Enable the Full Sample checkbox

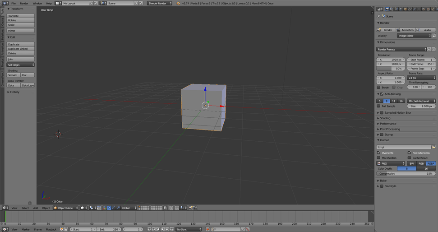(x=379, y=106)
